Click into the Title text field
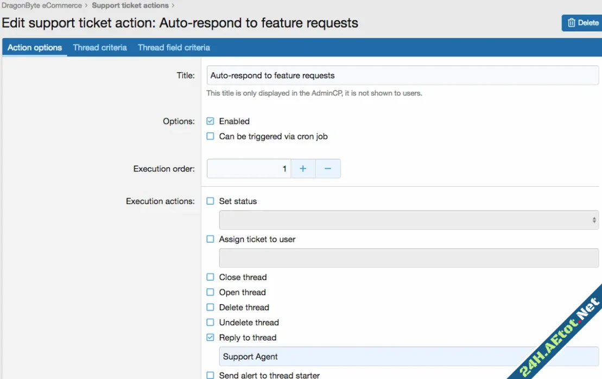 tap(402, 75)
